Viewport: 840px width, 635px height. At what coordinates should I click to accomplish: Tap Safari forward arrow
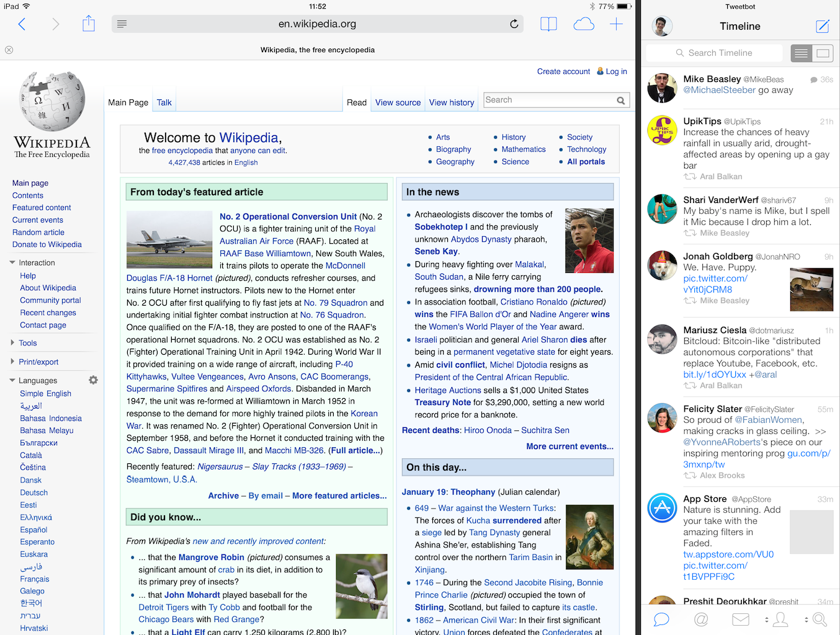tap(56, 24)
